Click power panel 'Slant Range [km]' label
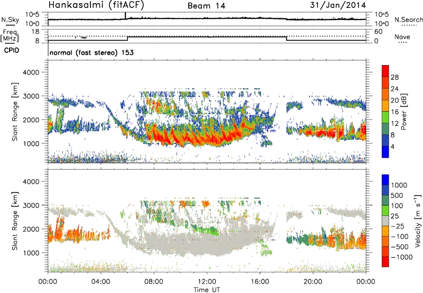The image size is (423, 293). point(15,112)
